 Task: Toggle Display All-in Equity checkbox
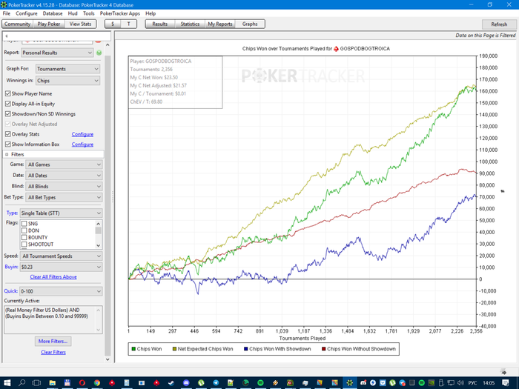pos(8,104)
